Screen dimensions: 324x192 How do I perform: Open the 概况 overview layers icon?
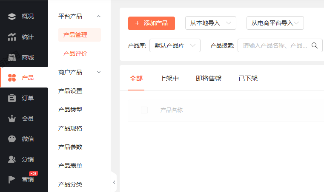click(x=12, y=16)
